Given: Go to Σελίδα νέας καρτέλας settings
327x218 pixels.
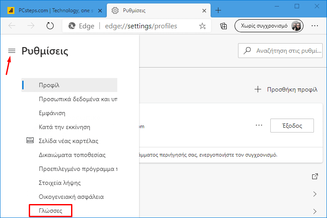Looking at the screenshot, I should click(x=68, y=141).
